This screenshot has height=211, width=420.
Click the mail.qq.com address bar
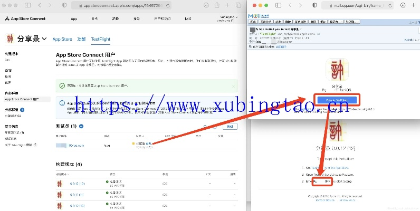357,5
